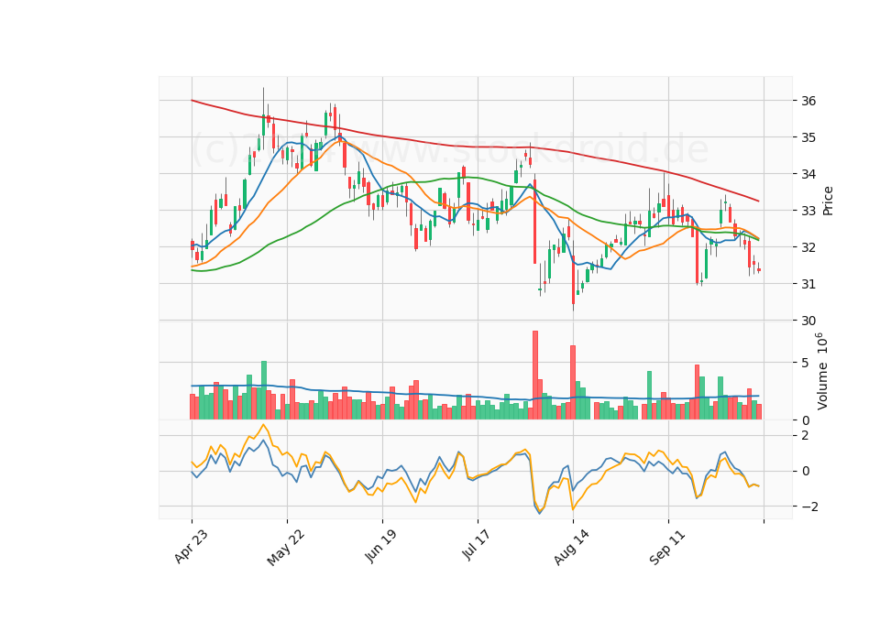
Task: Click the 'Volume 10^6' axis title
Action: click(x=822, y=371)
